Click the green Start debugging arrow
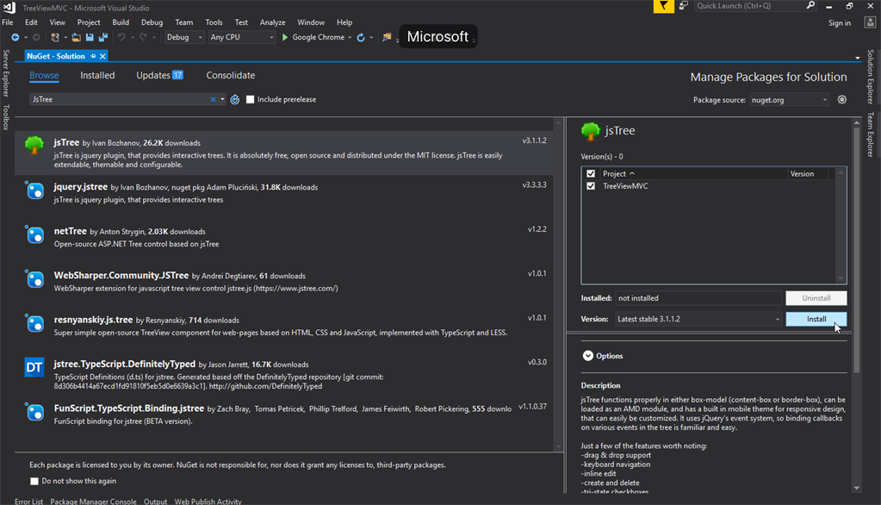Screen dimensions: 881x505 click(x=285, y=38)
